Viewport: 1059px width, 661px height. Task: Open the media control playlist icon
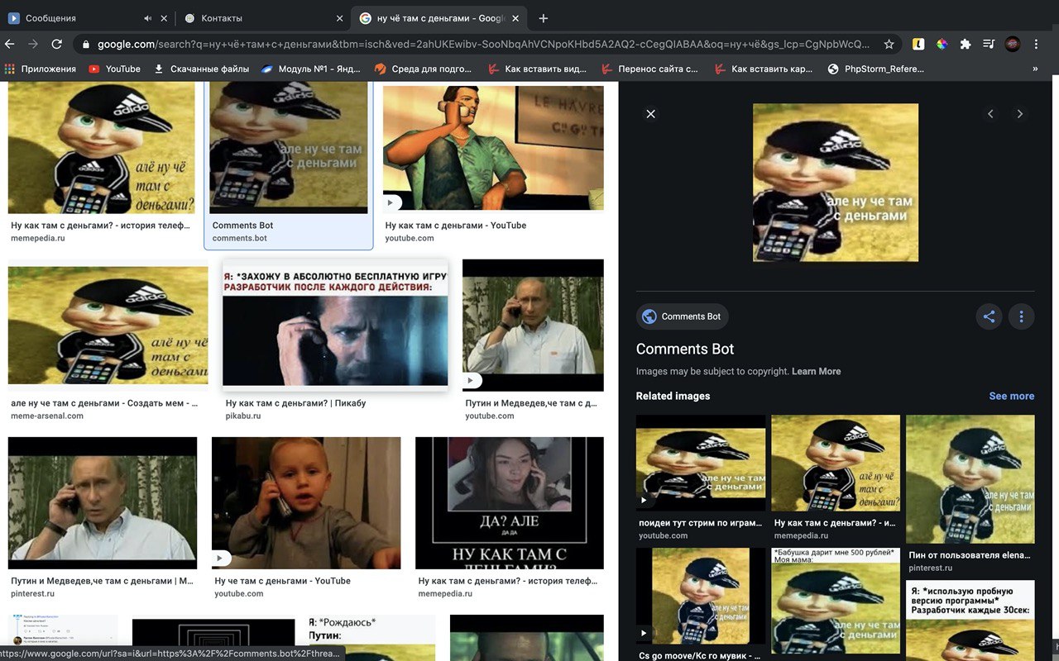(988, 44)
